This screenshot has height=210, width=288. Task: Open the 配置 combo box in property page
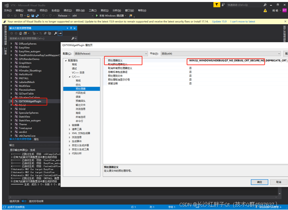pos(111,54)
